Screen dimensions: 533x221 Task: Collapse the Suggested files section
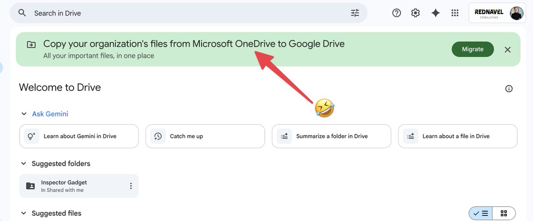click(24, 213)
